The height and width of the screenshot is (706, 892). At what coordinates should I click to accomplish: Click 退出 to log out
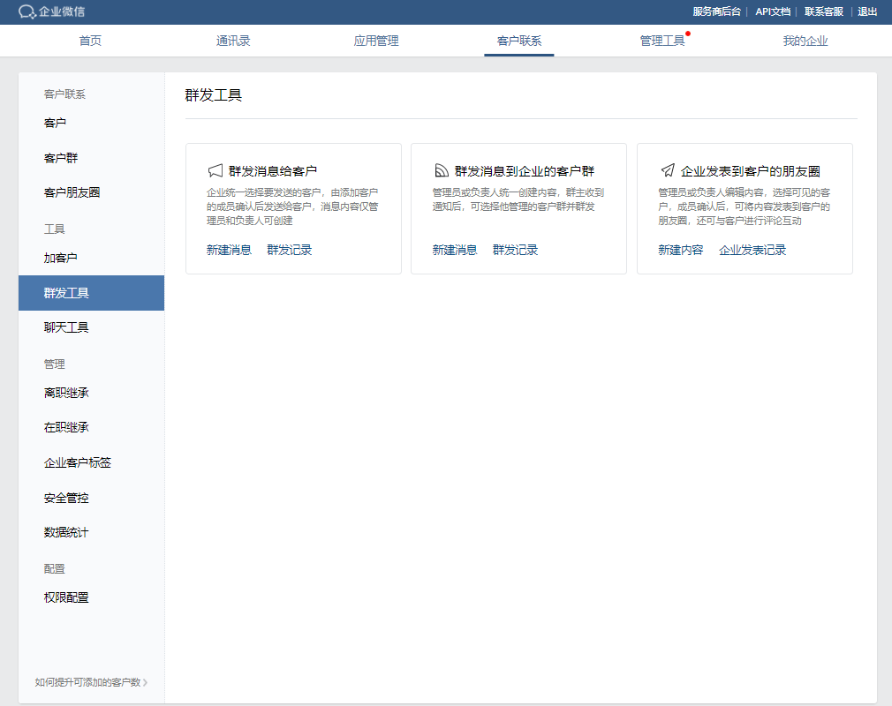pos(867,12)
